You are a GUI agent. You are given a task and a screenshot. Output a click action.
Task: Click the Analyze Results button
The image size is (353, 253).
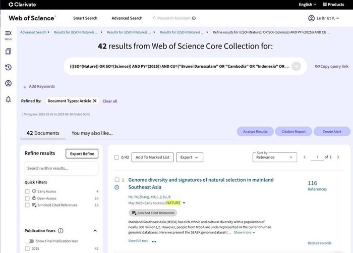click(x=255, y=131)
